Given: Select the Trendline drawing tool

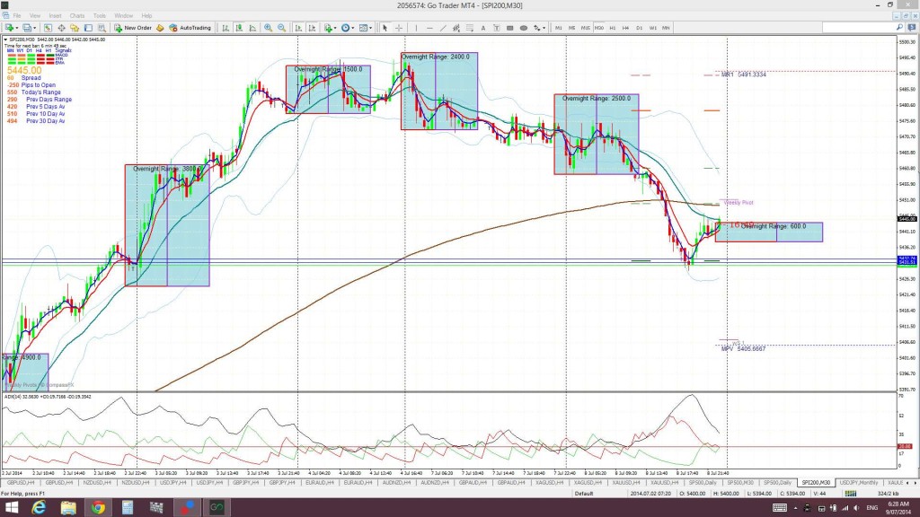Looking at the screenshot, I should [443, 28].
